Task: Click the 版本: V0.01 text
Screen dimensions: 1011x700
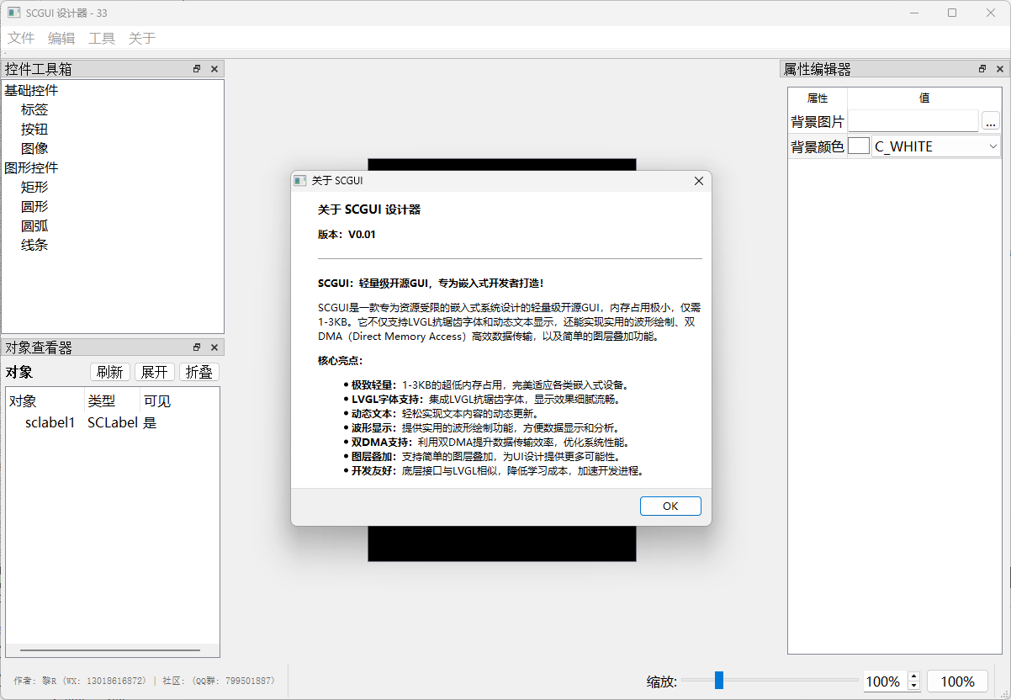Action: coord(347,235)
